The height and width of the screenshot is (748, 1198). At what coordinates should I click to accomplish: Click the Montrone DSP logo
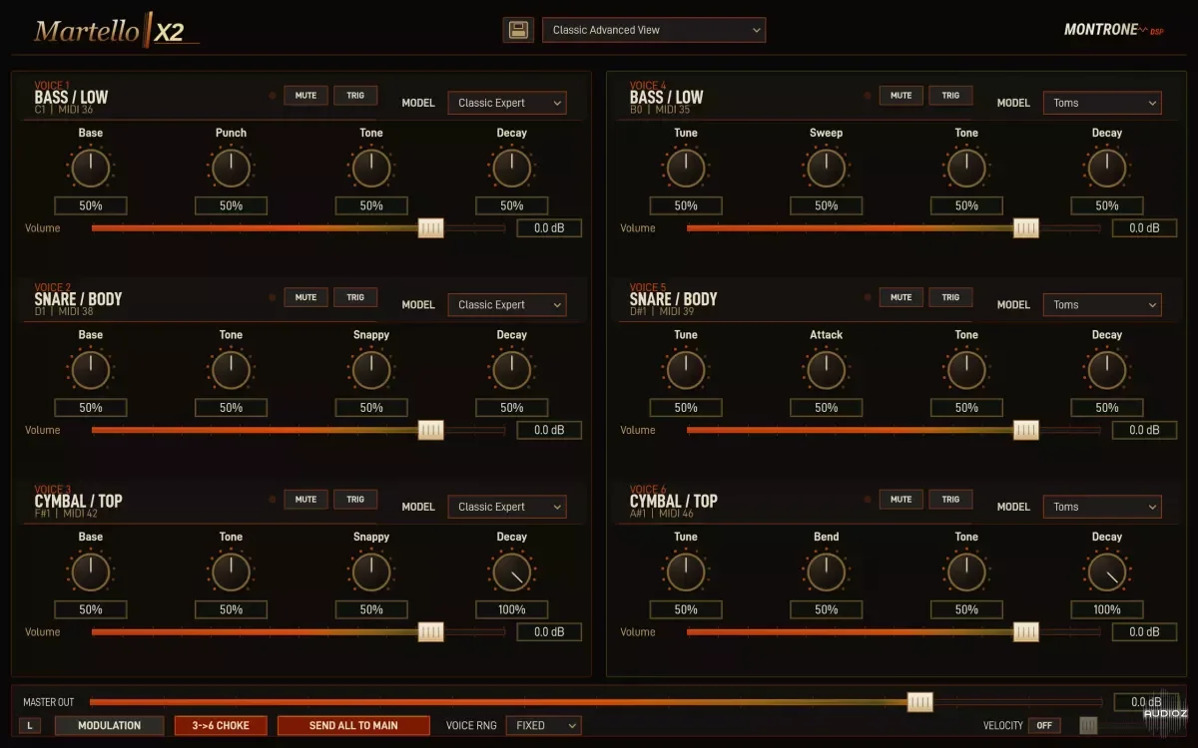pyautogui.click(x=1114, y=30)
